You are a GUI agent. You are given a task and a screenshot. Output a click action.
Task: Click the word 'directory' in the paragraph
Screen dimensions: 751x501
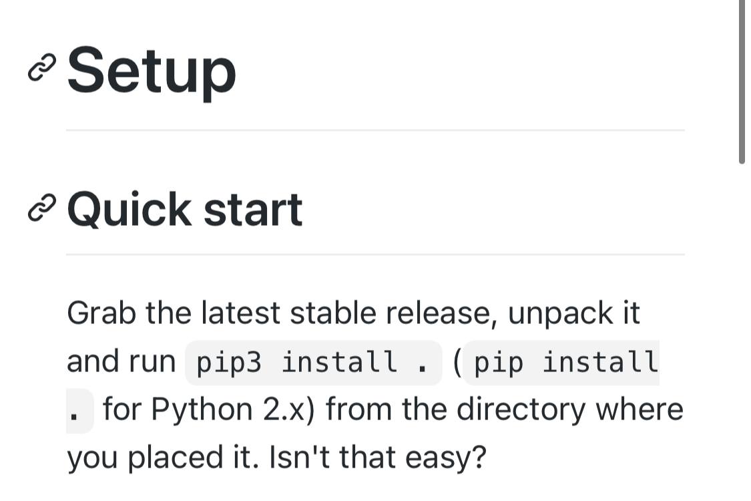(x=521, y=410)
